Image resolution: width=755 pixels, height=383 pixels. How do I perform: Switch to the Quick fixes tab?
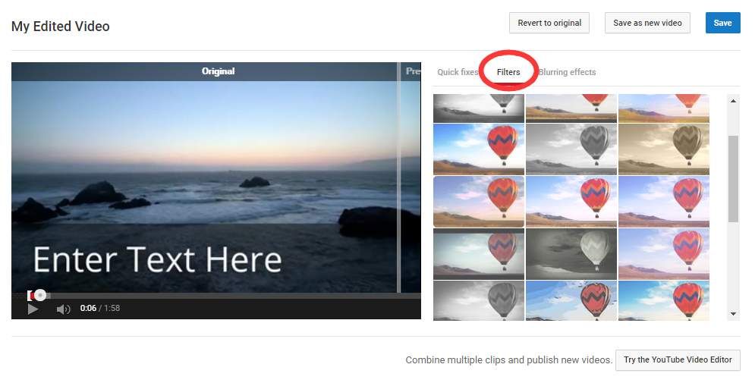(457, 72)
